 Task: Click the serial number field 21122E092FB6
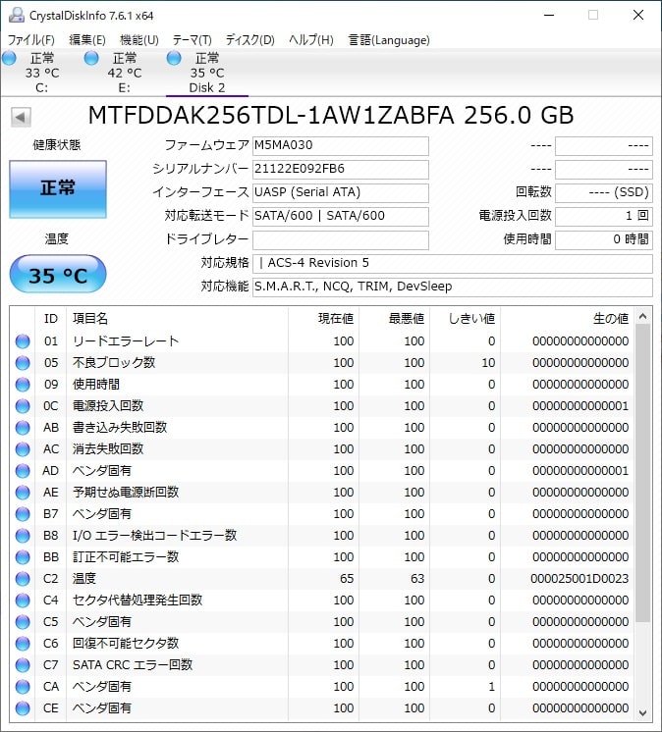(341, 169)
